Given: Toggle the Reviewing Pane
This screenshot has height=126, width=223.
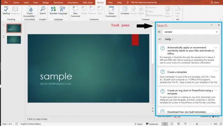Looking at the screenshot, I should click(154, 15).
